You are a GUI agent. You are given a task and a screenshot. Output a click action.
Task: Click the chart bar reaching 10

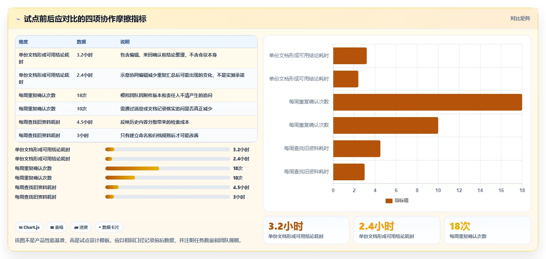[x=386, y=125]
